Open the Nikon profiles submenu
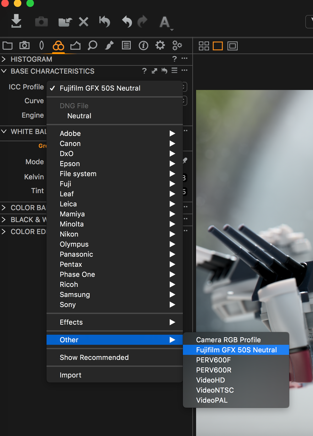 pyautogui.click(x=115, y=234)
